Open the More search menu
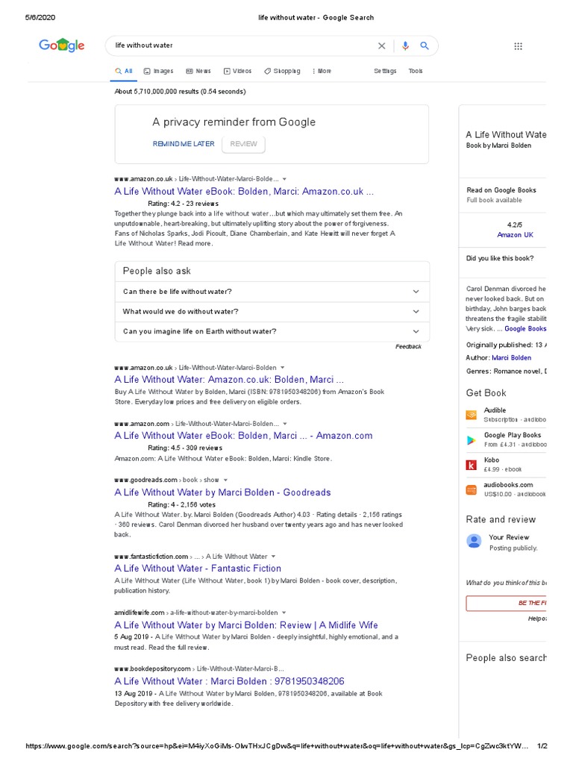 coord(322,71)
